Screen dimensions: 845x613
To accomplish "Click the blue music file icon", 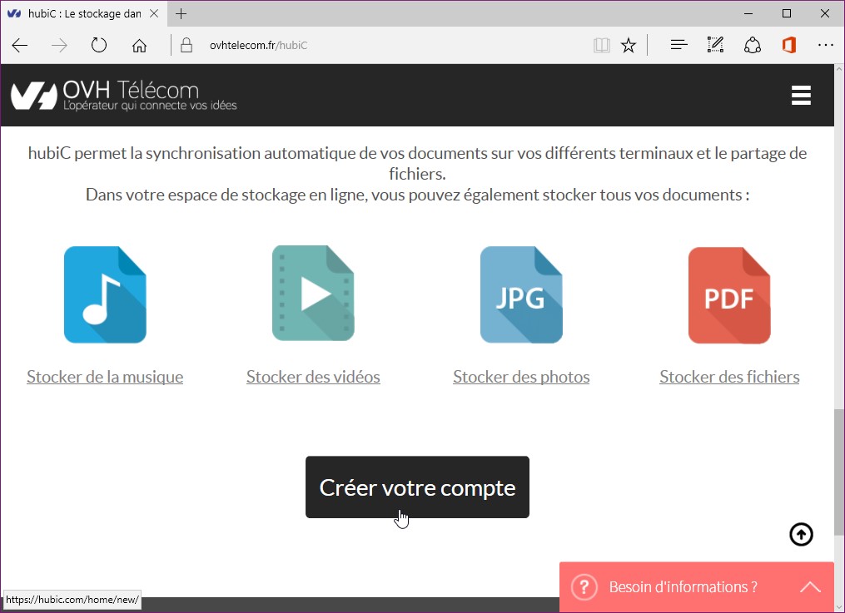I will click(105, 295).
